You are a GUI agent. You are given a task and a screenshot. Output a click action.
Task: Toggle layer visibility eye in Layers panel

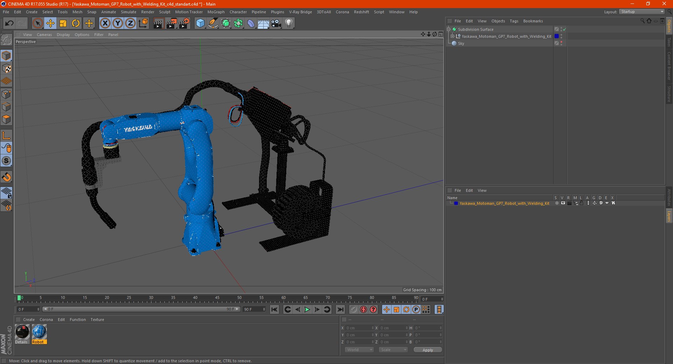point(563,203)
